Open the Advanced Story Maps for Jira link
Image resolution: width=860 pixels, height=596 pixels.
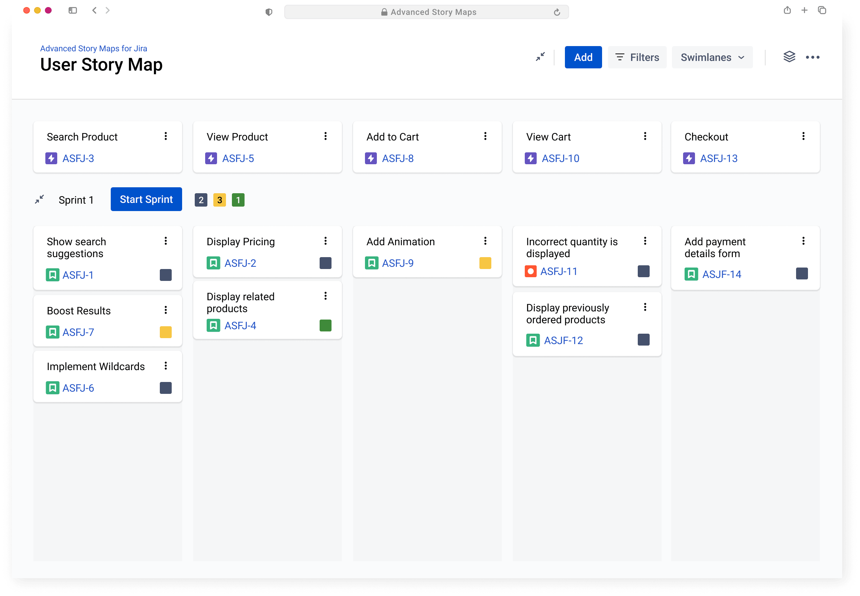(93, 49)
